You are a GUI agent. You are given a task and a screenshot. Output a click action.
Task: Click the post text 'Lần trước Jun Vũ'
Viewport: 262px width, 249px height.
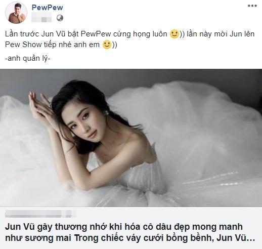pos(35,34)
